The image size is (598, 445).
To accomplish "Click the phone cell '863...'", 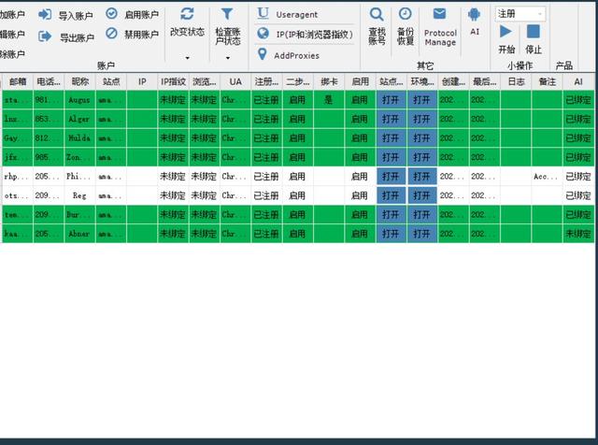I will pyautogui.click(x=49, y=119).
